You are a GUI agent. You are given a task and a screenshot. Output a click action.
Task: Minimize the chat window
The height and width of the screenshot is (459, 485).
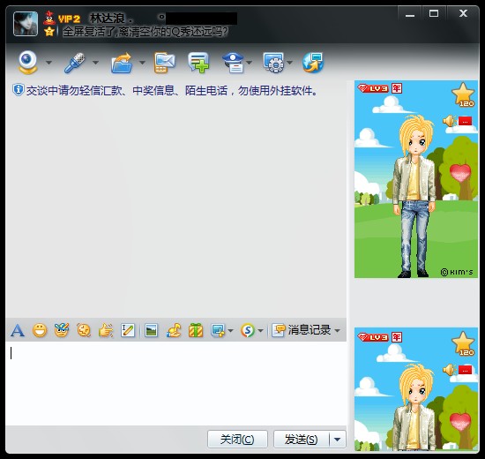[410, 14]
